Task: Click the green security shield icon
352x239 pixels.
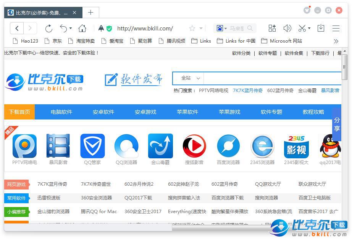Action: tap(109, 29)
